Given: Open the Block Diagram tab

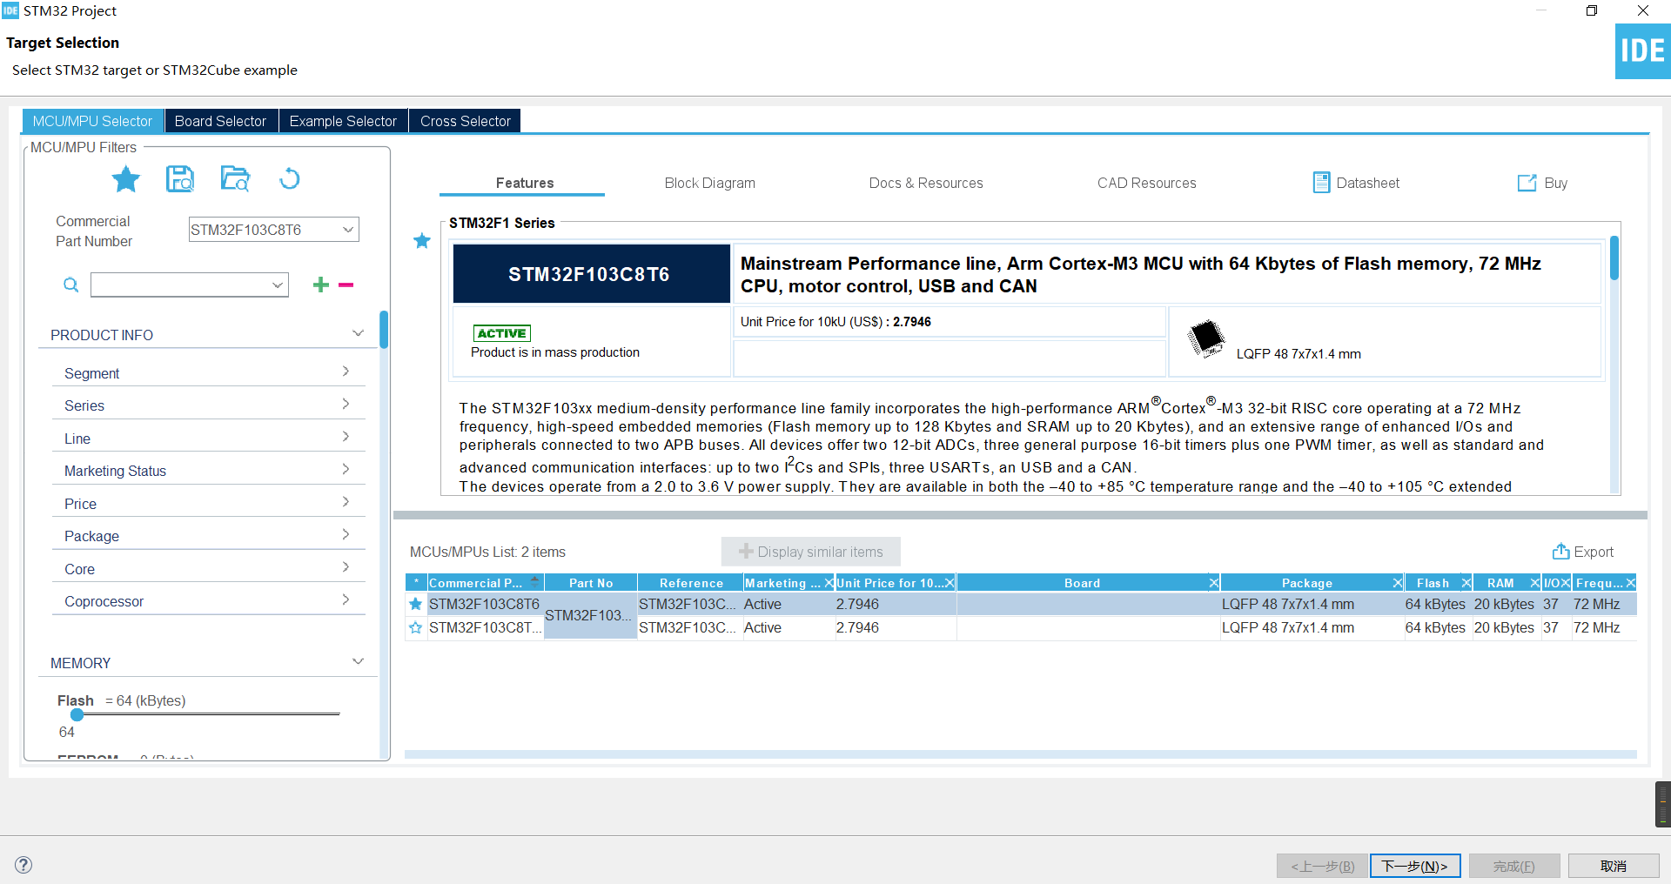Looking at the screenshot, I should [x=710, y=183].
